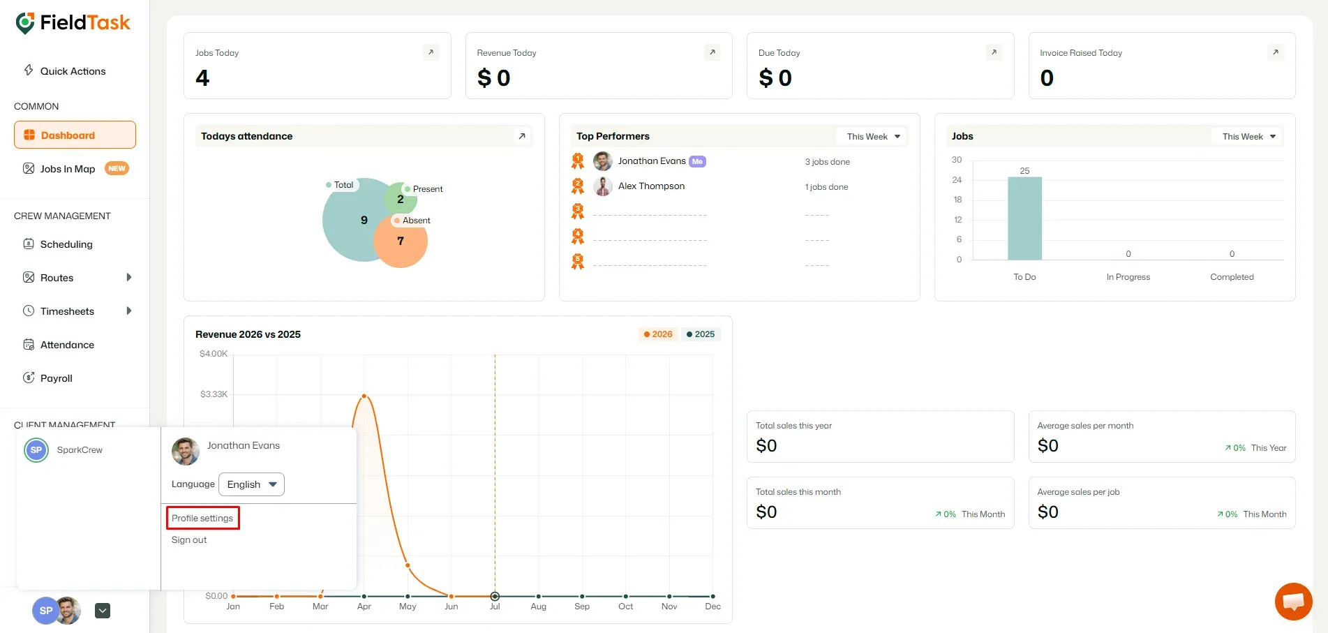This screenshot has width=1328, height=633.
Task: Open Timesheets menu item
Action: [67, 311]
